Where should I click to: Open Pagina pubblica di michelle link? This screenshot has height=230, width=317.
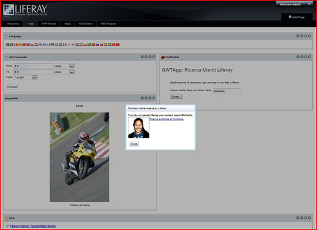point(166,119)
